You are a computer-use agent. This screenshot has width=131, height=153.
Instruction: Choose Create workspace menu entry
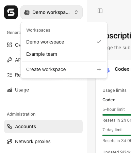[64, 69]
